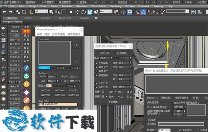The height and width of the screenshot is (132, 208).
Task: Click the Save Patch path field
Action: click(58, 104)
